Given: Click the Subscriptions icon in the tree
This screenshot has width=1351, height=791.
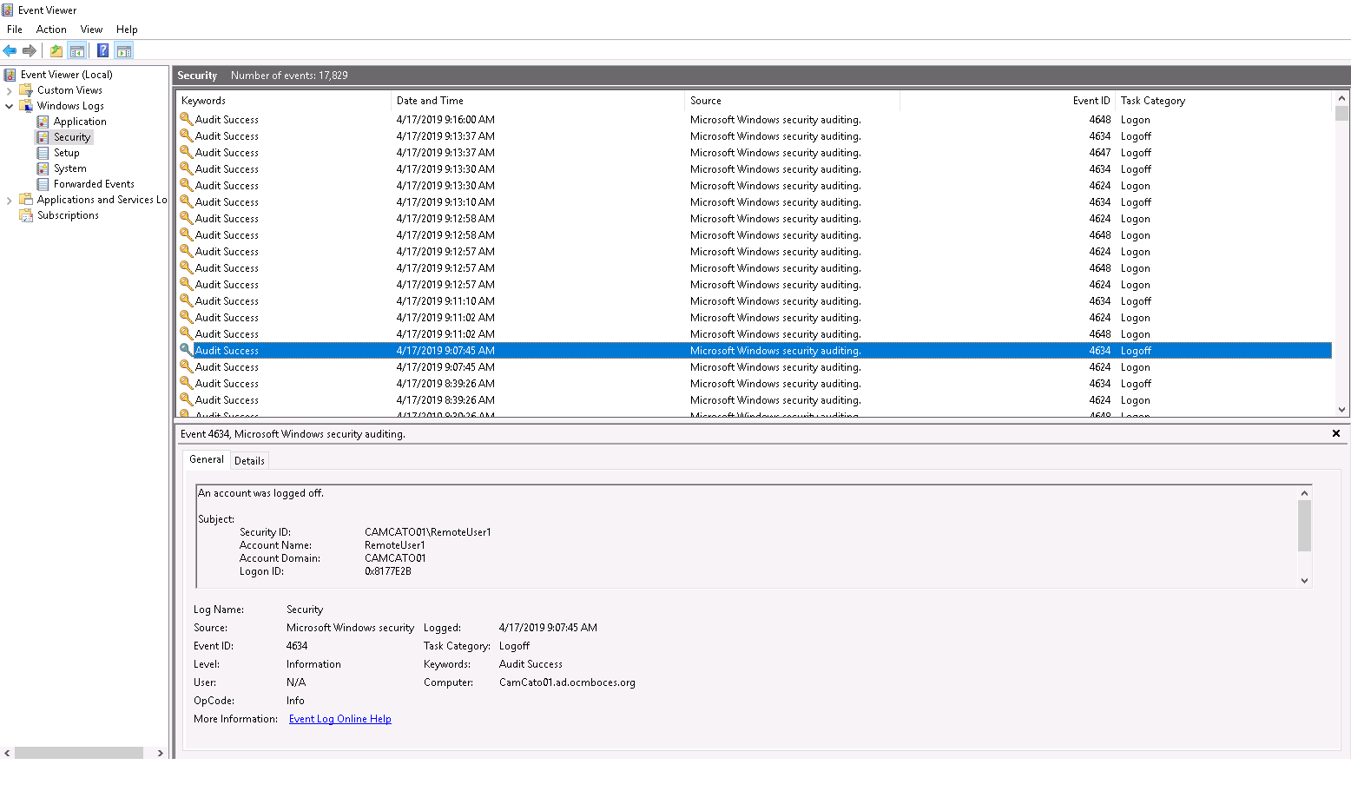Looking at the screenshot, I should pyautogui.click(x=27, y=215).
